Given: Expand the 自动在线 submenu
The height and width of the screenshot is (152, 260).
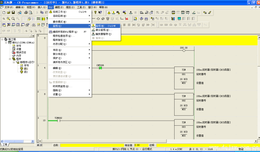Looking at the screenshot, I should pyautogui.click(x=70, y=16).
